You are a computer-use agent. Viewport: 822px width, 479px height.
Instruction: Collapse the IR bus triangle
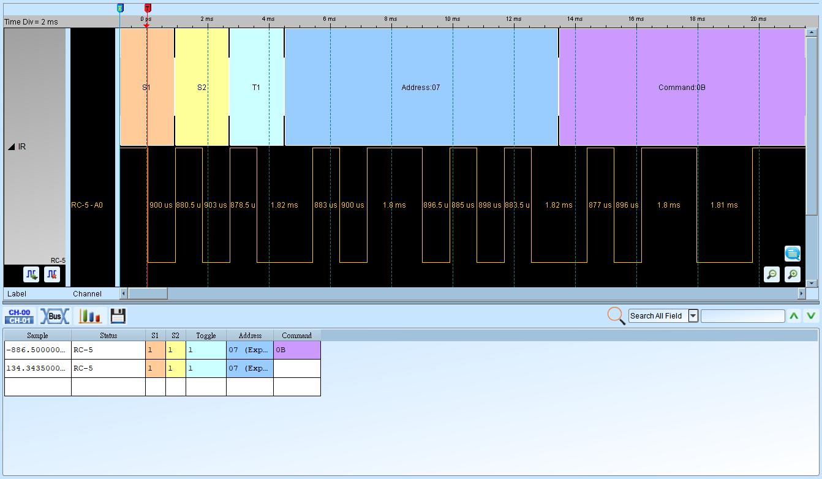11,147
